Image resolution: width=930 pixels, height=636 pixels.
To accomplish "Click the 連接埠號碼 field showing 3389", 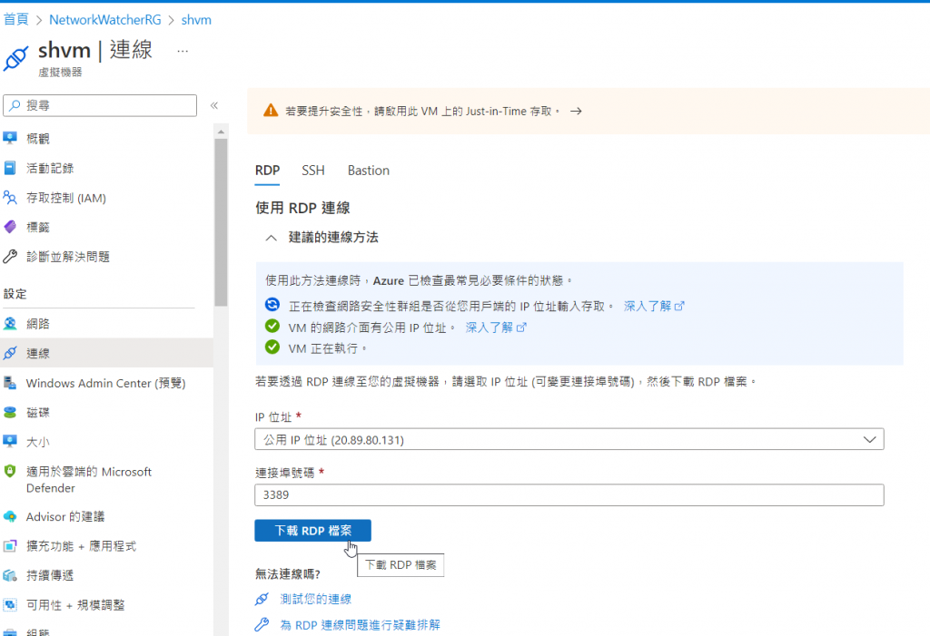I will tap(569, 495).
